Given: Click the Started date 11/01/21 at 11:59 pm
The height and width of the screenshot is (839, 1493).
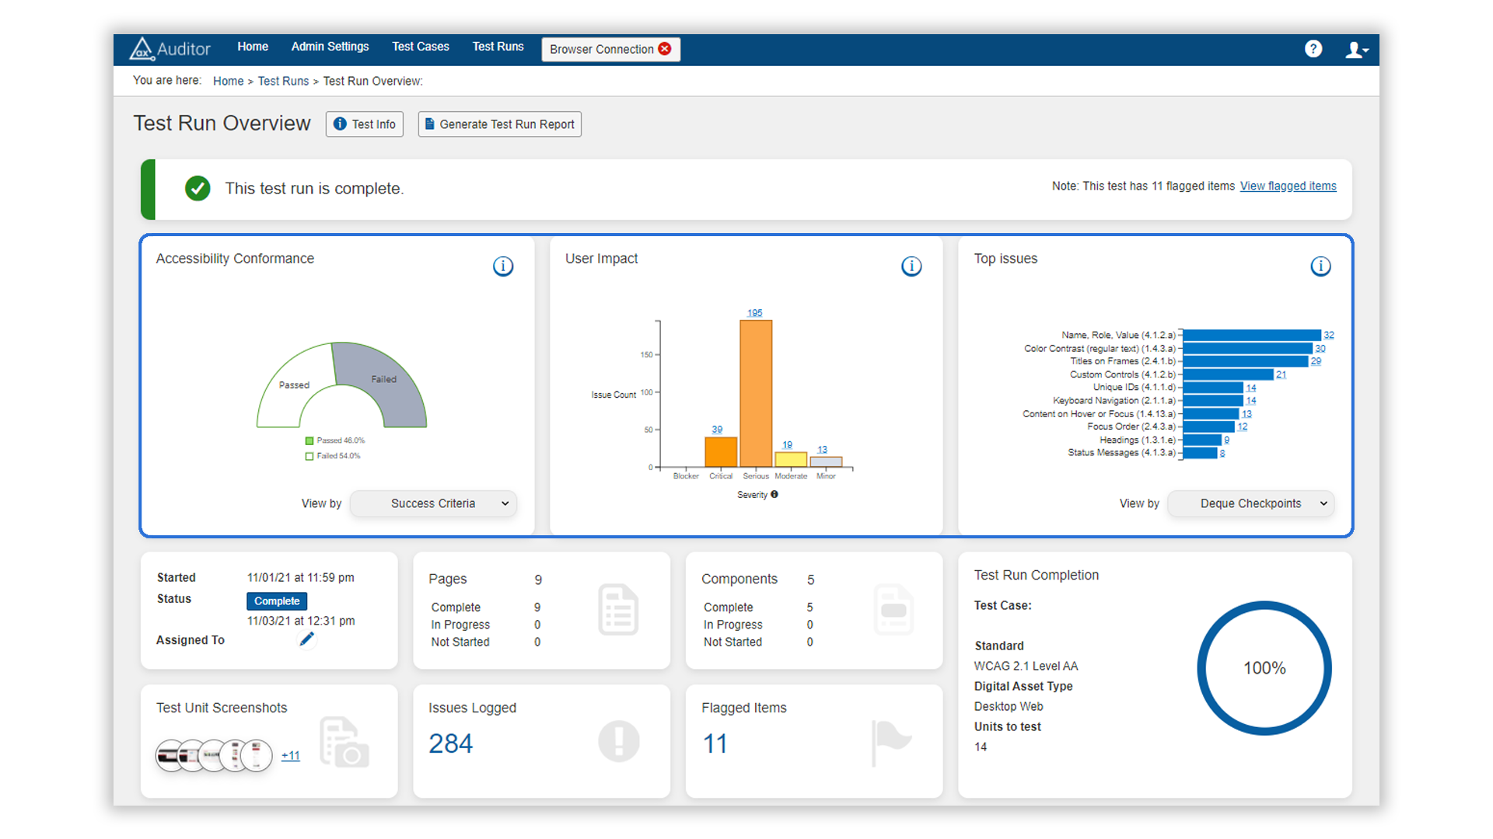Looking at the screenshot, I should click(x=301, y=577).
